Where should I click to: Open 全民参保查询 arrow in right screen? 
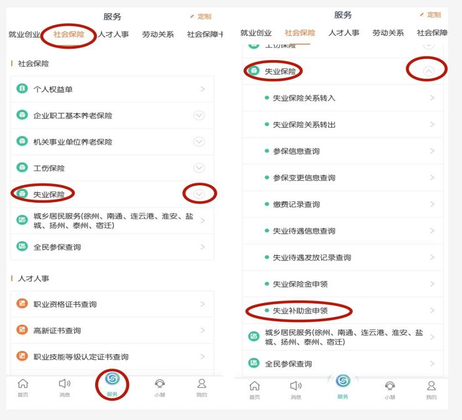[432, 364]
